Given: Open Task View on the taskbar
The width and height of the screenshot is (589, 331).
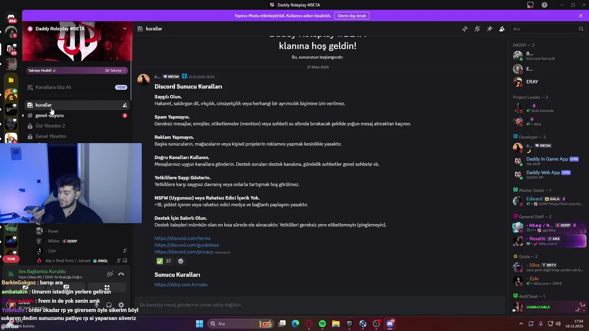Looking at the screenshot, I should [282, 324].
